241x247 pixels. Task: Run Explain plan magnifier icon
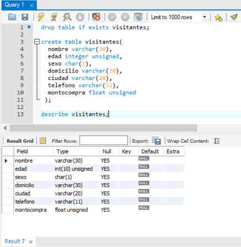pos(67,17)
